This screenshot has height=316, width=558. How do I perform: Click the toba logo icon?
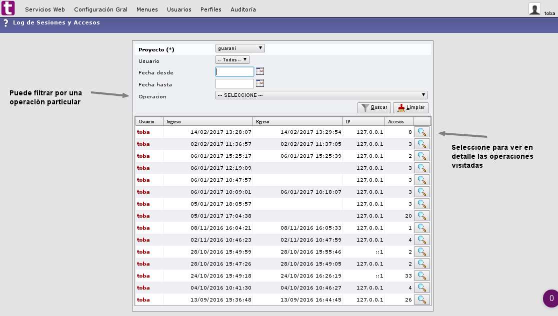point(8,8)
